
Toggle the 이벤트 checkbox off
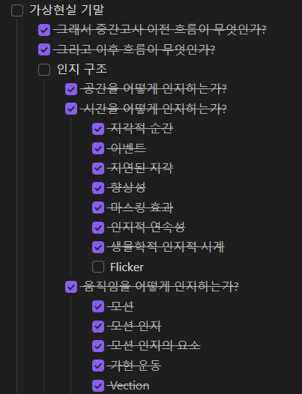click(x=98, y=148)
